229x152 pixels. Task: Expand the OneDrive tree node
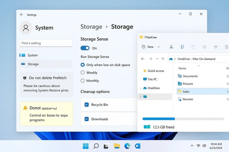pos(140,88)
